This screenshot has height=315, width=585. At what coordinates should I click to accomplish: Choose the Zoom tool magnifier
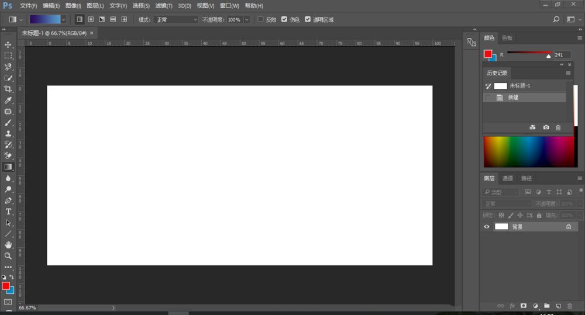point(8,256)
